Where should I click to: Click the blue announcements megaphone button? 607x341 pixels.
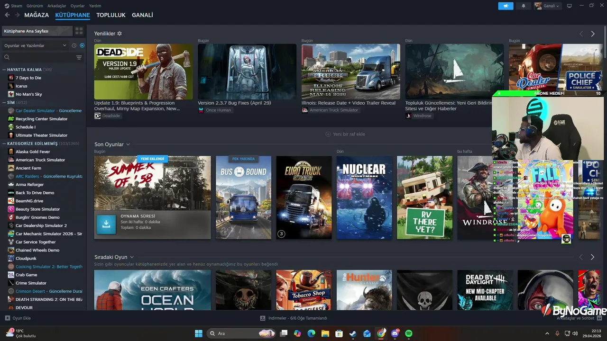point(506,6)
